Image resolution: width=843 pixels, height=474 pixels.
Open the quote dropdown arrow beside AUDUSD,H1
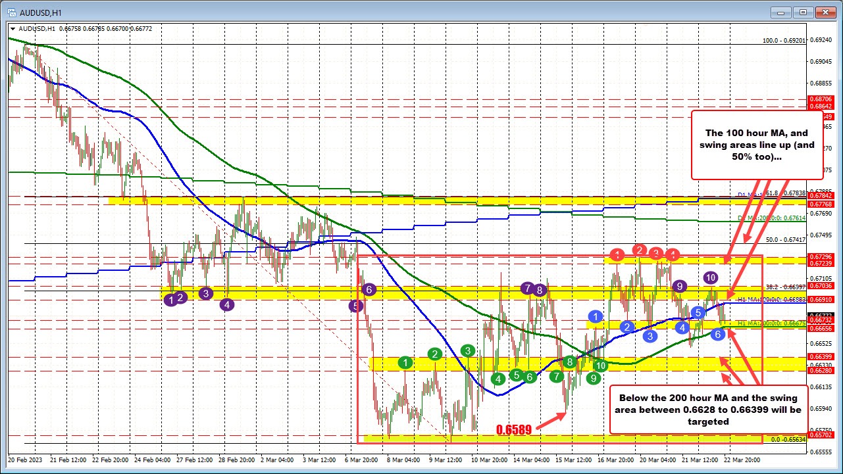point(13,28)
